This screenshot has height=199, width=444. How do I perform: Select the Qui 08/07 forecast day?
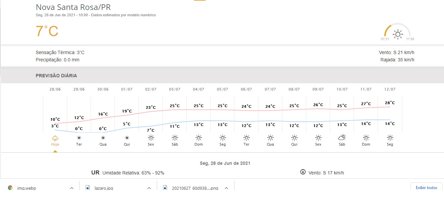[294, 145]
